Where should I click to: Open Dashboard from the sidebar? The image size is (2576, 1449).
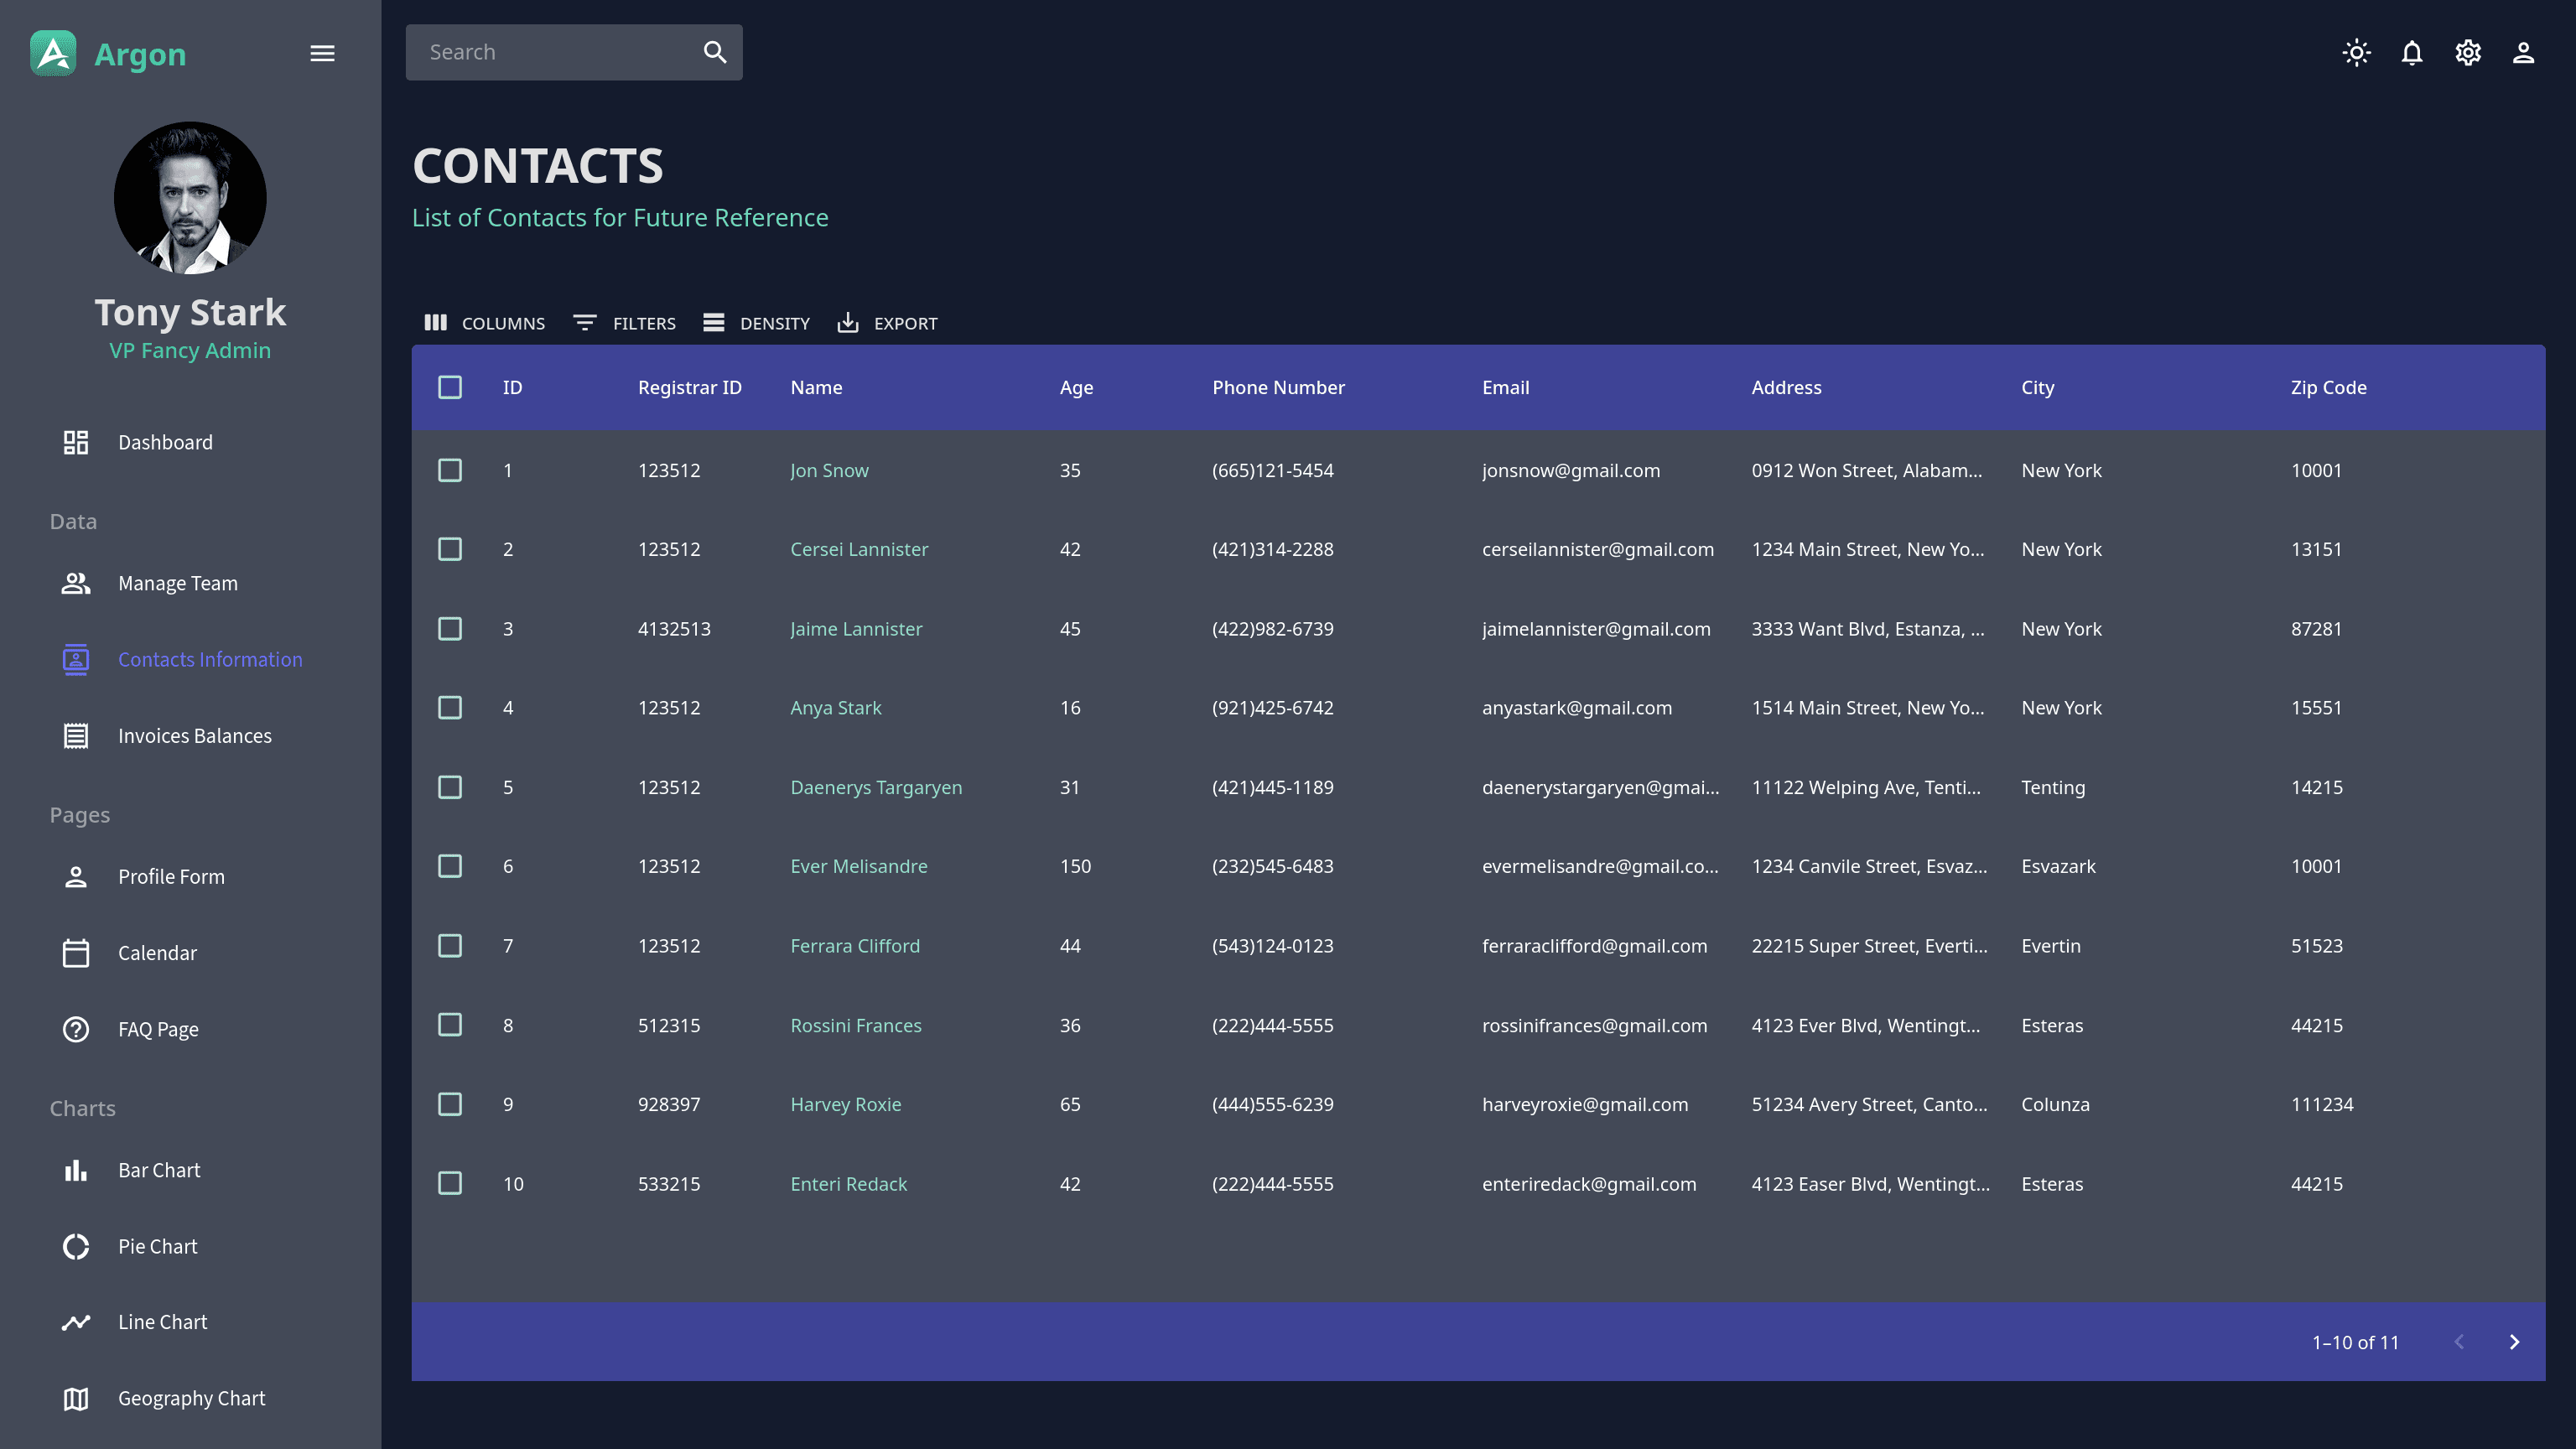tap(165, 442)
